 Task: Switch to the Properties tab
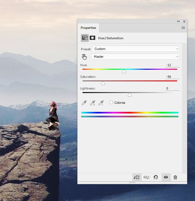pos(88,28)
